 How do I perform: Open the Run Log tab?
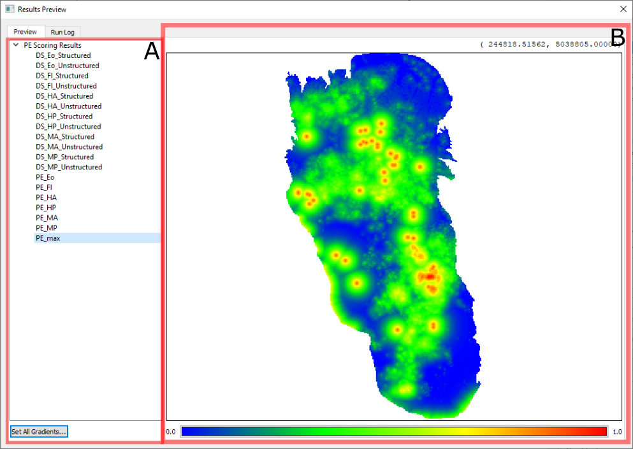pyautogui.click(x=62, y=32)
